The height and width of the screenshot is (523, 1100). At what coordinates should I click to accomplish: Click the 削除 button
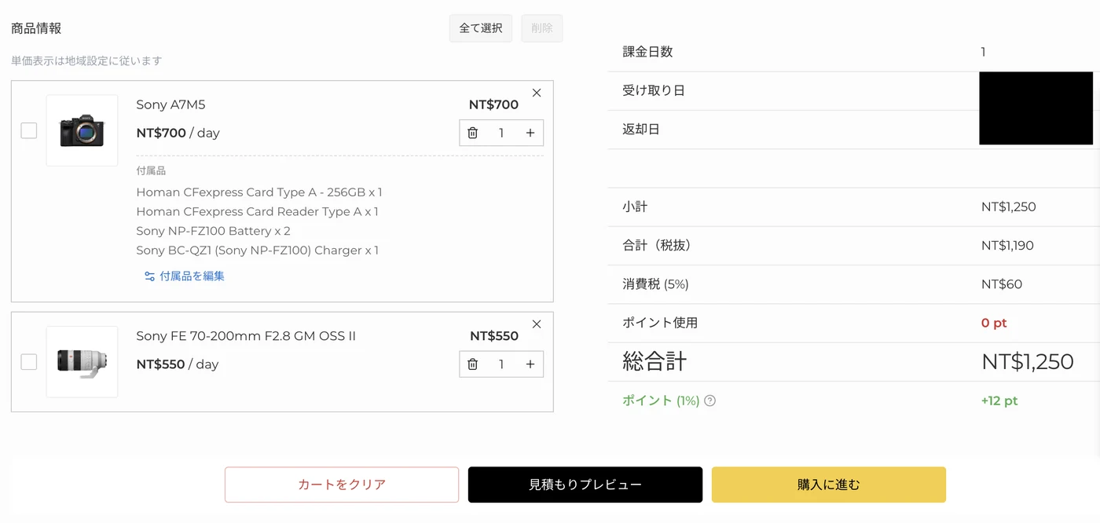click(542, 28)
